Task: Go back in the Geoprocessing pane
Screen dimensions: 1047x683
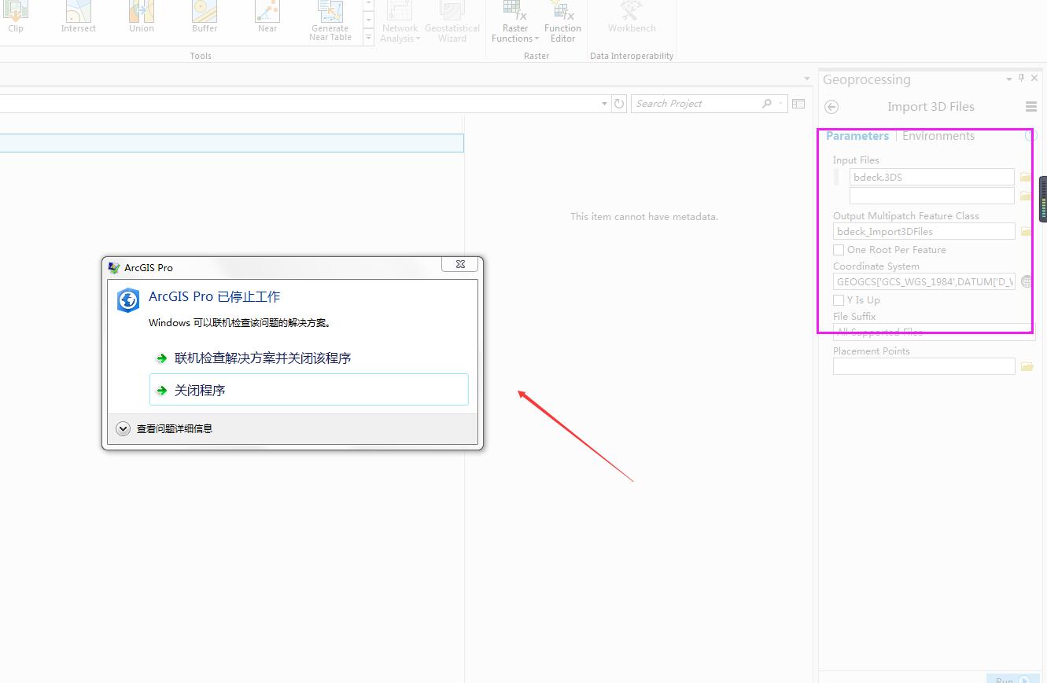Action: point(831,107)
